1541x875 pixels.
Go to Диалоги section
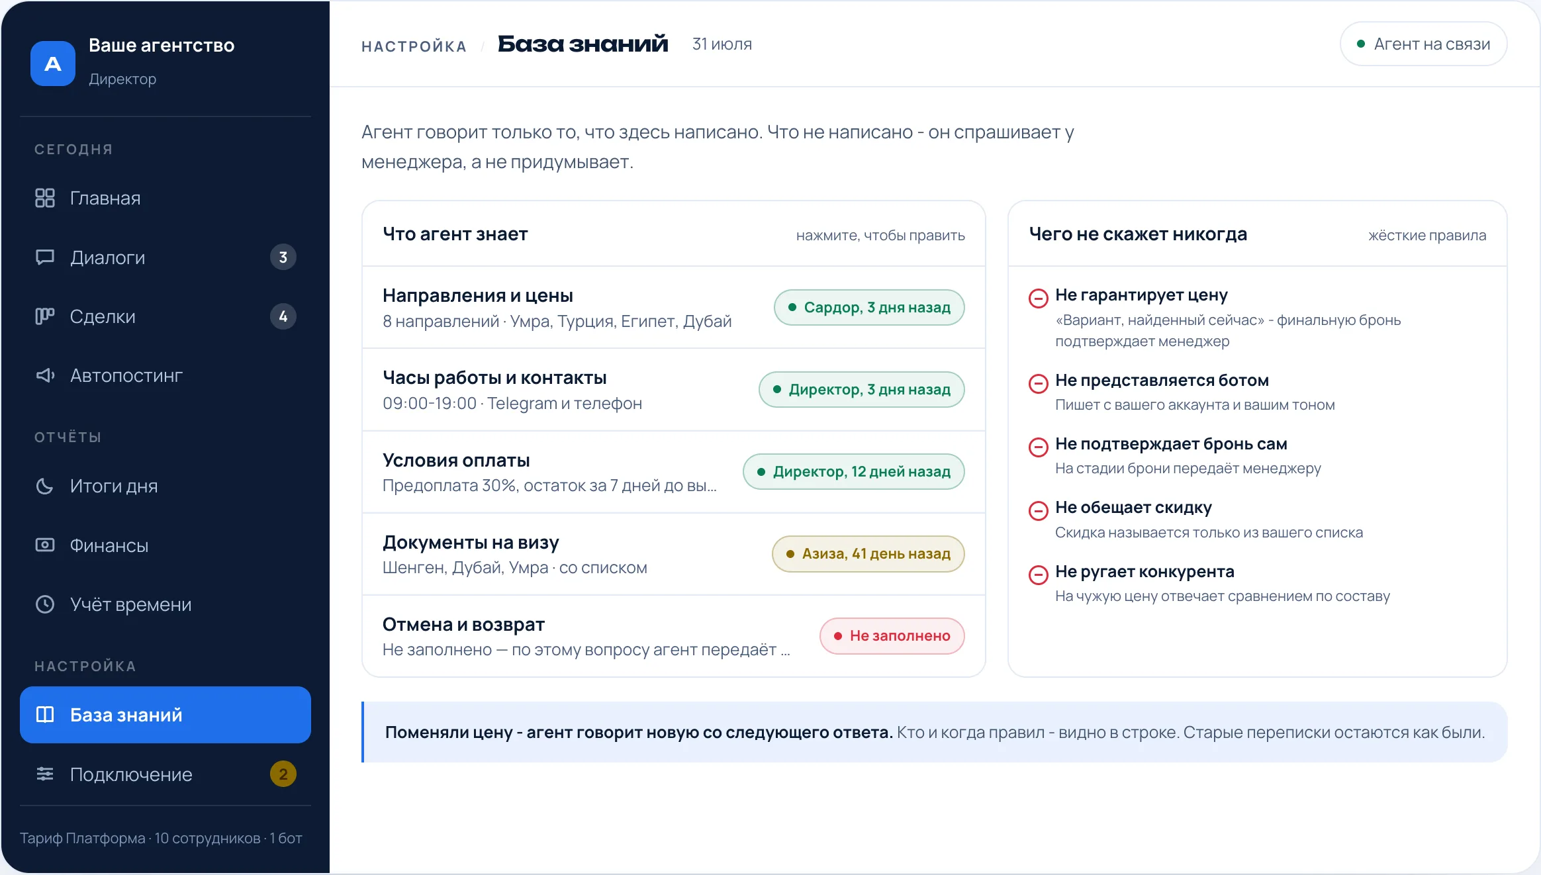[x=165, y=257]
